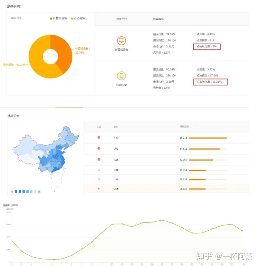Click mobile 展现指数：288,106 text
Image resolution: width=259 pixels, height=267 pixels.
[164, 75]
